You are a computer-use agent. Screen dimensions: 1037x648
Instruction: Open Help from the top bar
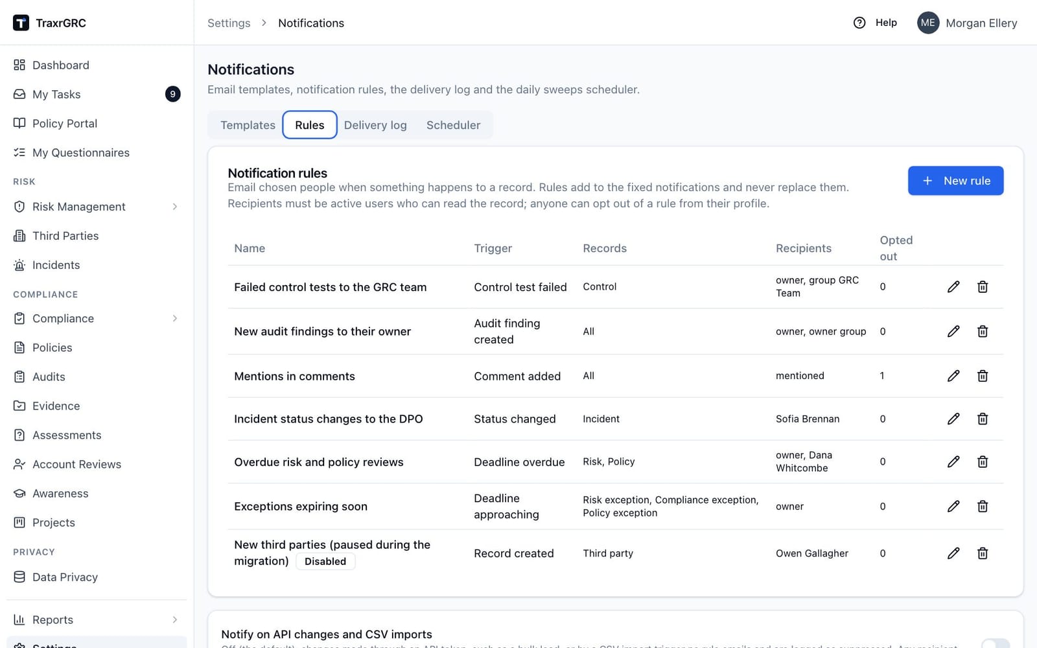(x=875, y=23)
